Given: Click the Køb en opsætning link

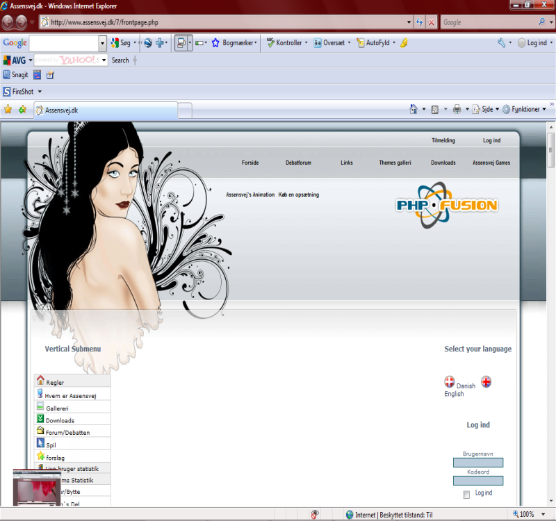Looking at the screenshot, I should pos(299,195).
